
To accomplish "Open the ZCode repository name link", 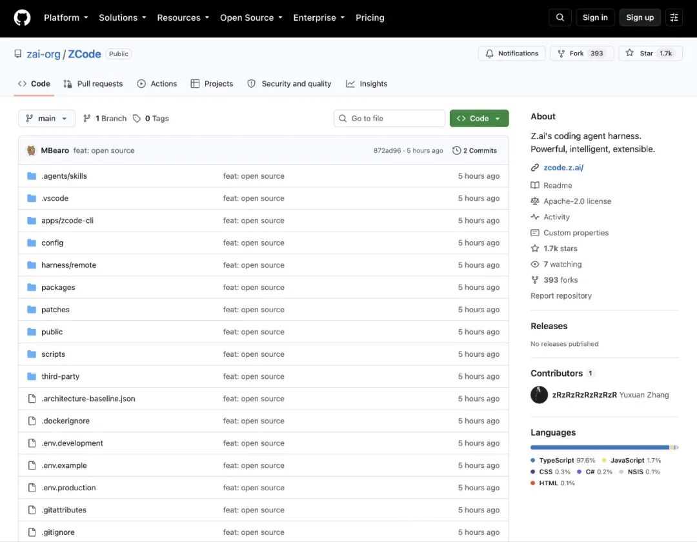I will pyautogui.click(x=85, y=54).
